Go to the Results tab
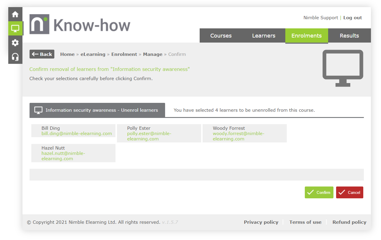 click(x=349, y=36)
